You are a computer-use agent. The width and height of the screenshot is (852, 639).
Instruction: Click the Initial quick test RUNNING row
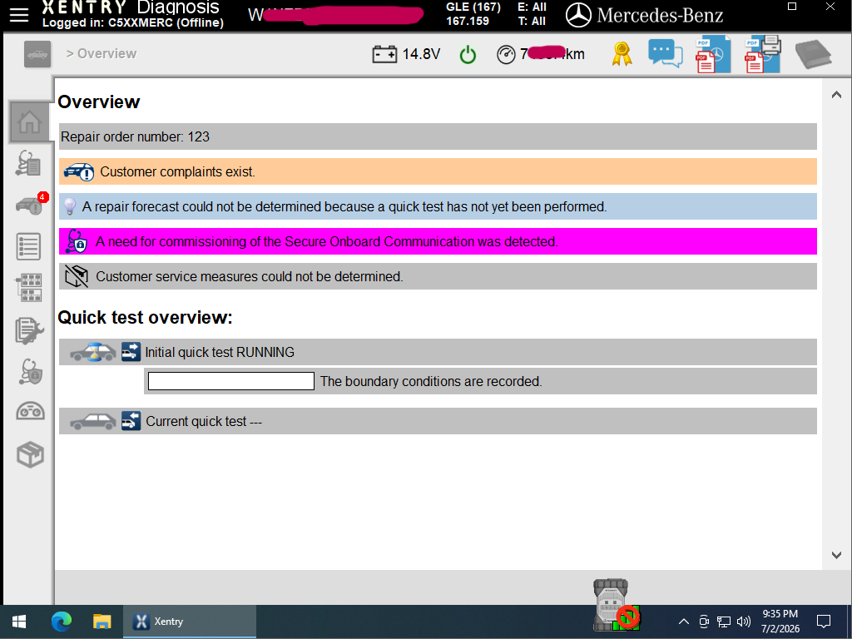click(438, 352)
